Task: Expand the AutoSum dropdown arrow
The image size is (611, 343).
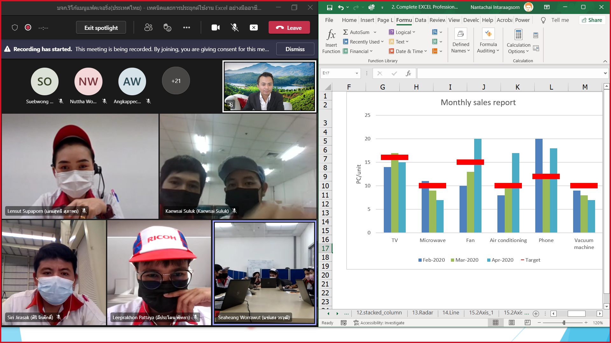Action: (x=375, y=32)
